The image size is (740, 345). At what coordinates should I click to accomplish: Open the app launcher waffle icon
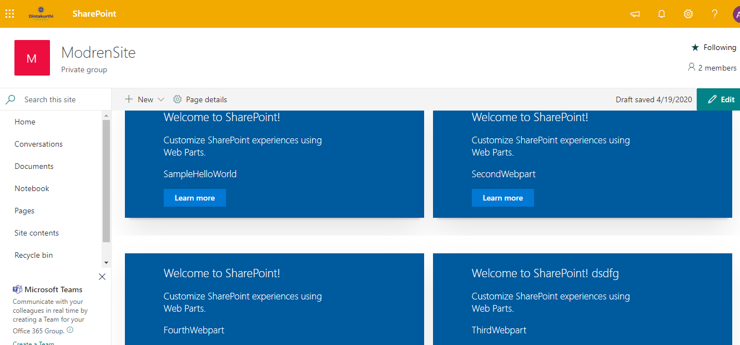(9, 13)
